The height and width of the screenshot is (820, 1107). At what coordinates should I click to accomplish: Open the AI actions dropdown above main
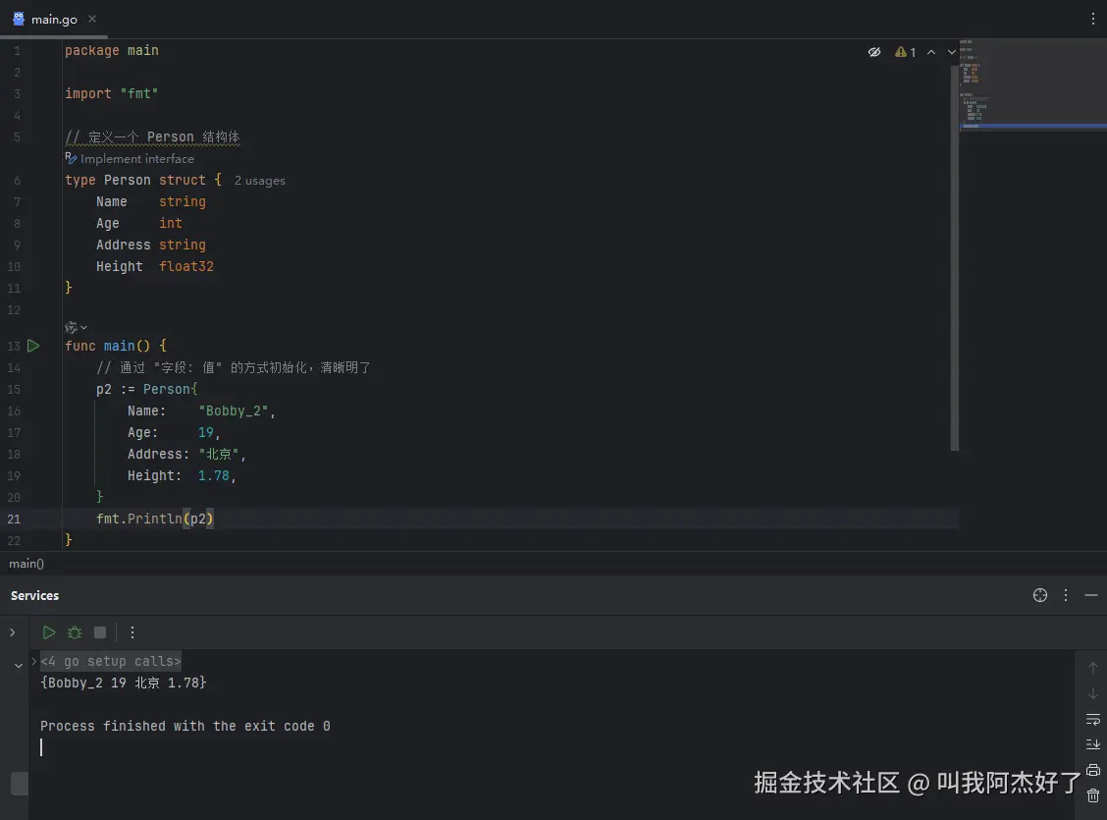(76, 327)
